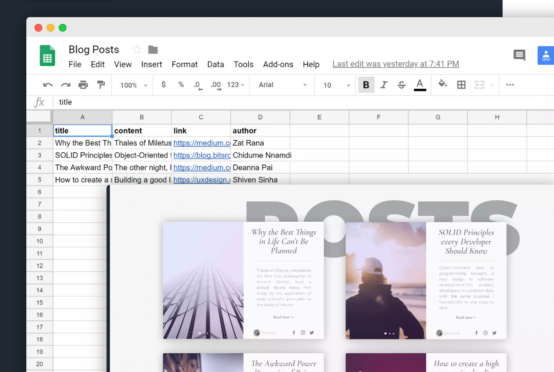Click Instagram icon on Chidume card
The image size is (554, 372).
[485, 333]
